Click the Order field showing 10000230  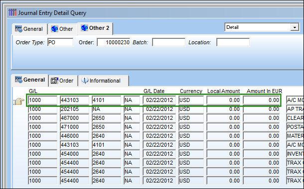point(114,42)
